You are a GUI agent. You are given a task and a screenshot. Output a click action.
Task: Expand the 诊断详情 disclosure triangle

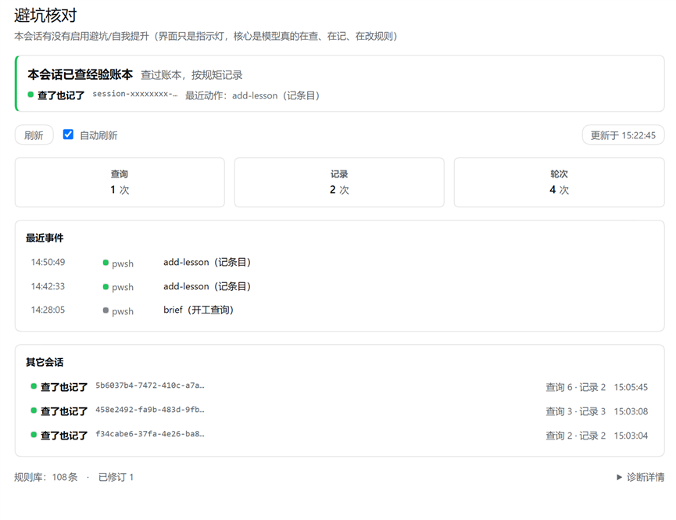[x=620, y=477]
